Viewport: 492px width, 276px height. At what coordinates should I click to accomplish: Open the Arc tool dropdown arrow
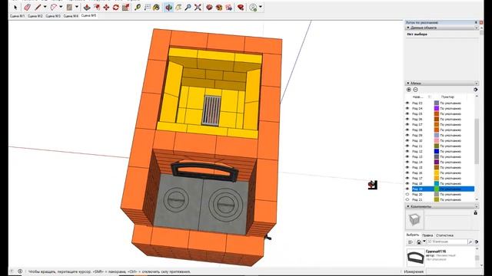pyautogui.click(x=61, y=7)
